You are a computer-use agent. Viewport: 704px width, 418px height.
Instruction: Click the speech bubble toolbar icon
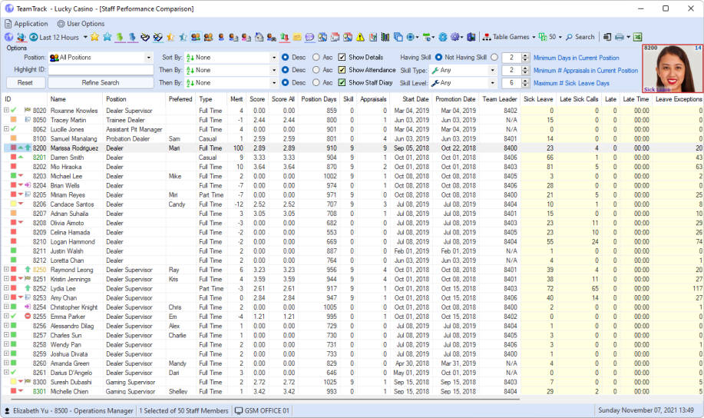(x=309, y=37)
